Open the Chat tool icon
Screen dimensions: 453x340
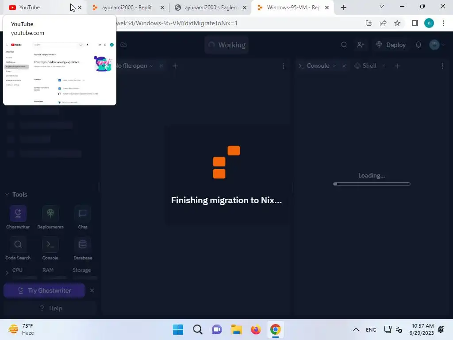(x=83, y=214)
